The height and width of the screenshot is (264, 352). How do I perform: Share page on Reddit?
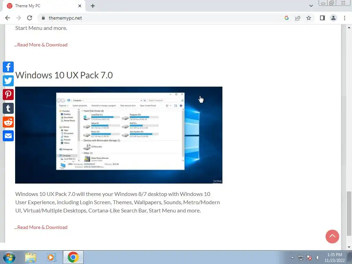point(8,122)
